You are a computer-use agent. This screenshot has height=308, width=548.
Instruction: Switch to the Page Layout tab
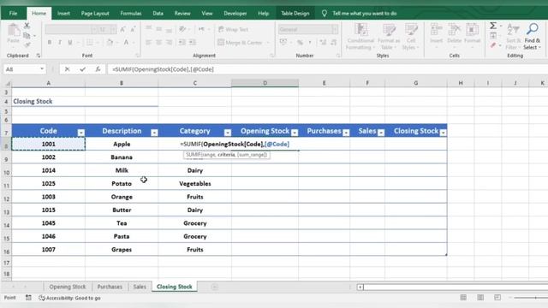[x=95, y=14]
